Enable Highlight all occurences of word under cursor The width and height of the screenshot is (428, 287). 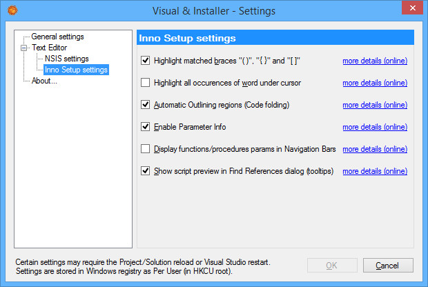145,82
